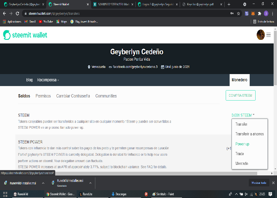Image resolution: width=277 pixels, height=198 pixels.
Task: Select the Saldos tab
Action: click(x=24, y=96)
